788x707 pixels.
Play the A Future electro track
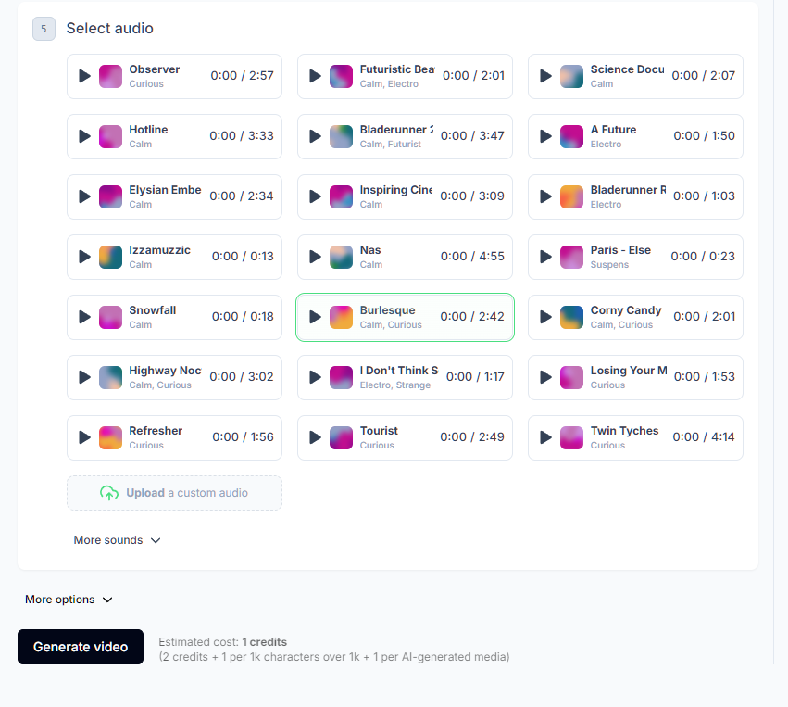pos(545,136)
